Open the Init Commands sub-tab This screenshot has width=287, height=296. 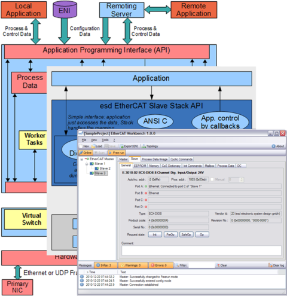(193, 166)
